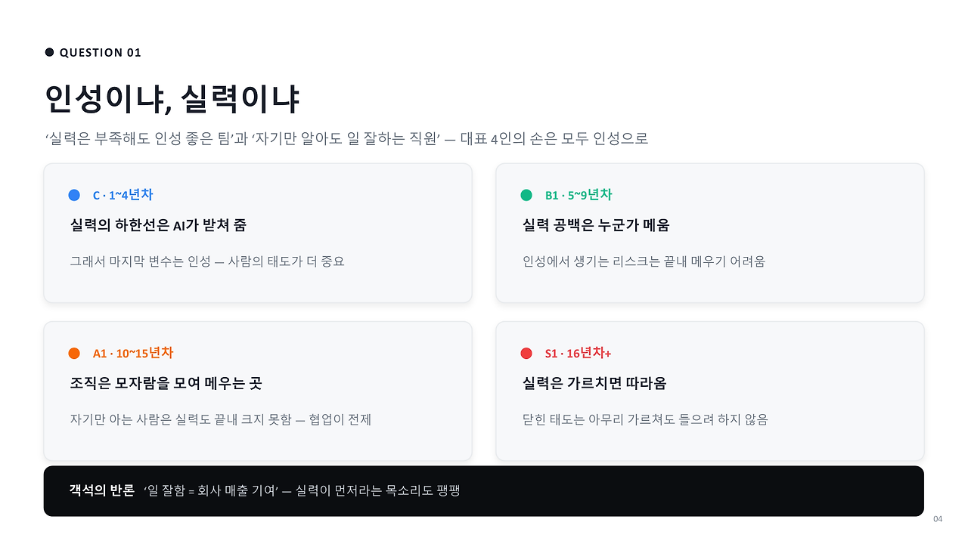Click the blue dot for C · 1~4년차
This screenshot has width=968, height=544.
pos(74,195)
